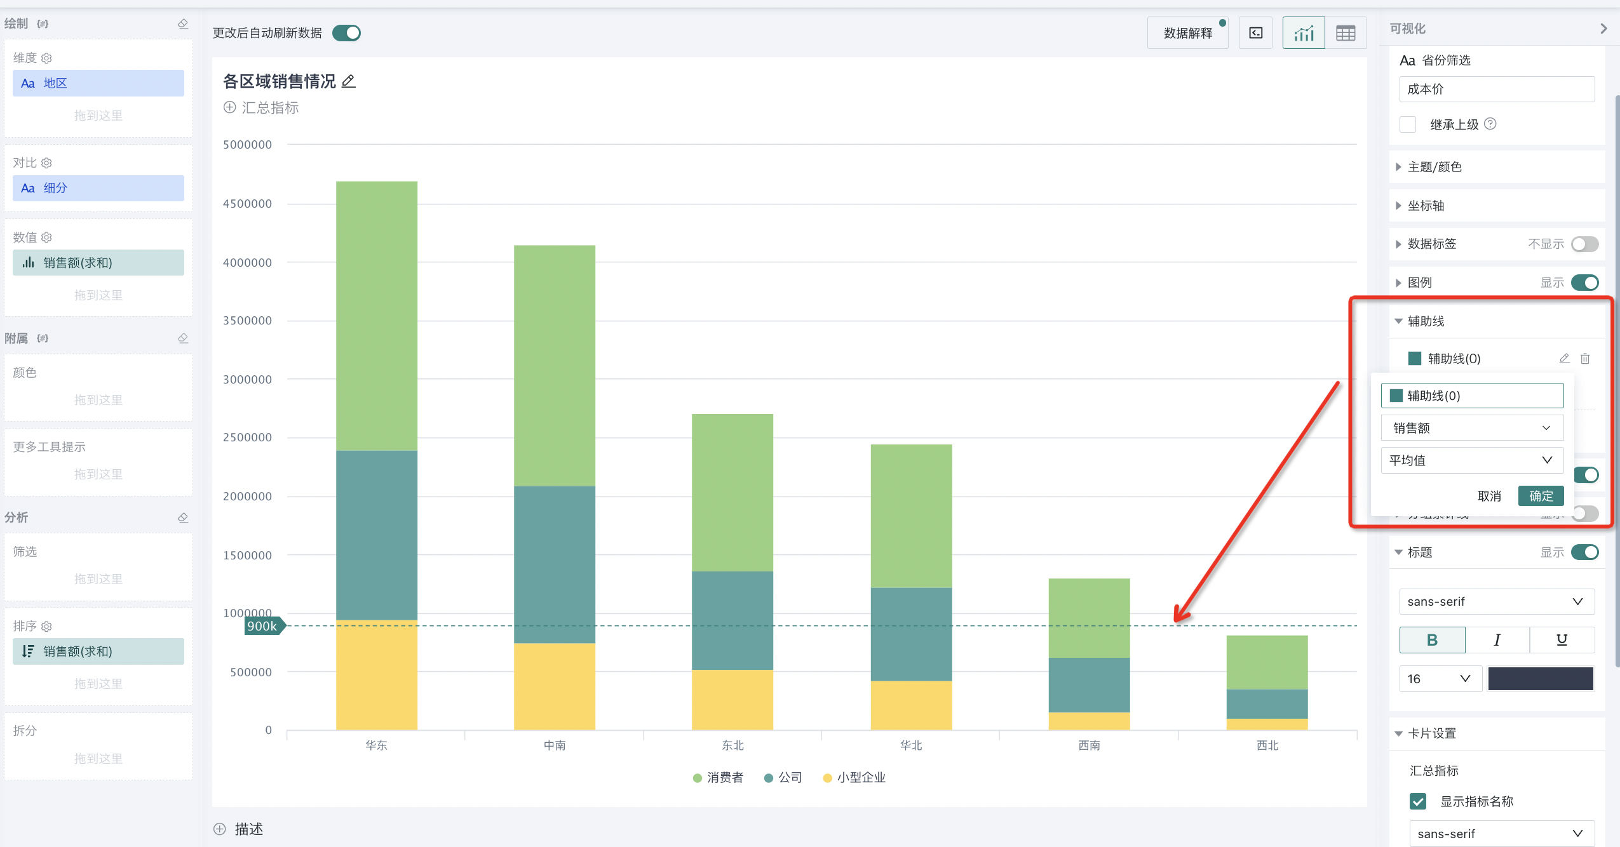Click the edit pencil next to chart title
This screenshot has width=1620, height=847.
348,81
